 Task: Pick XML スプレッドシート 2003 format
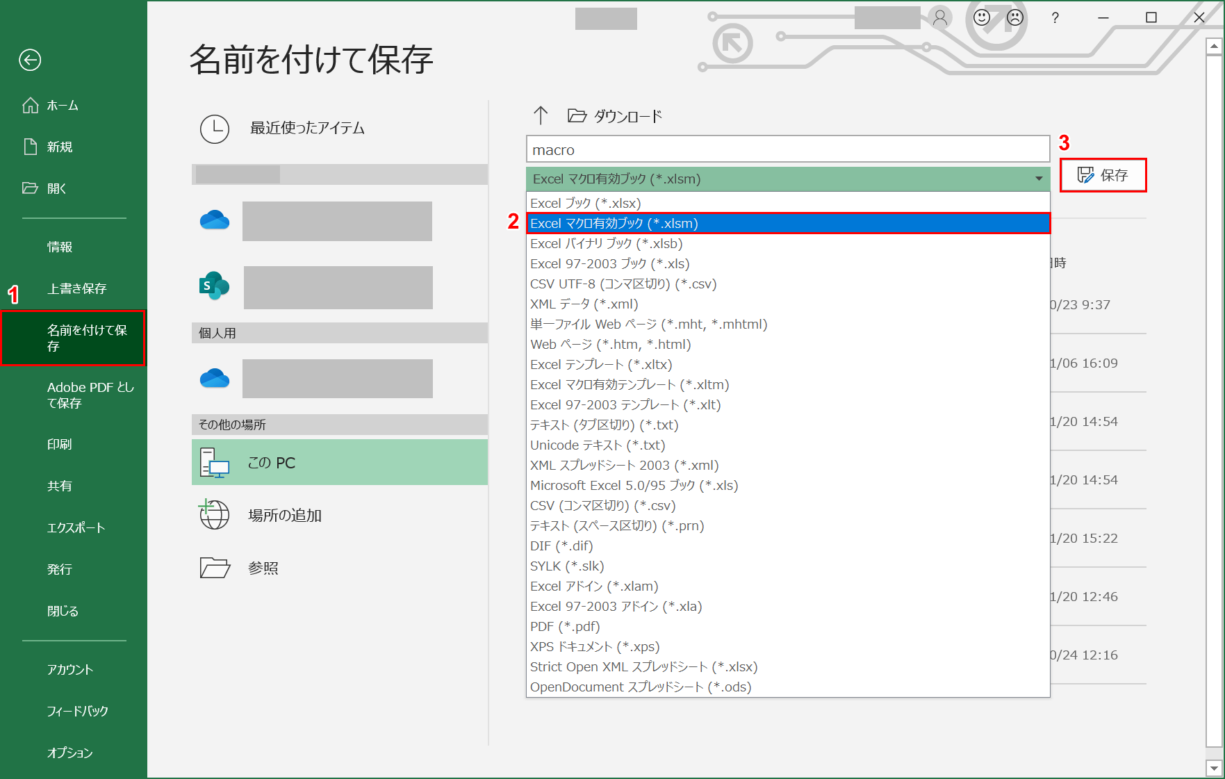coord(788,465)
